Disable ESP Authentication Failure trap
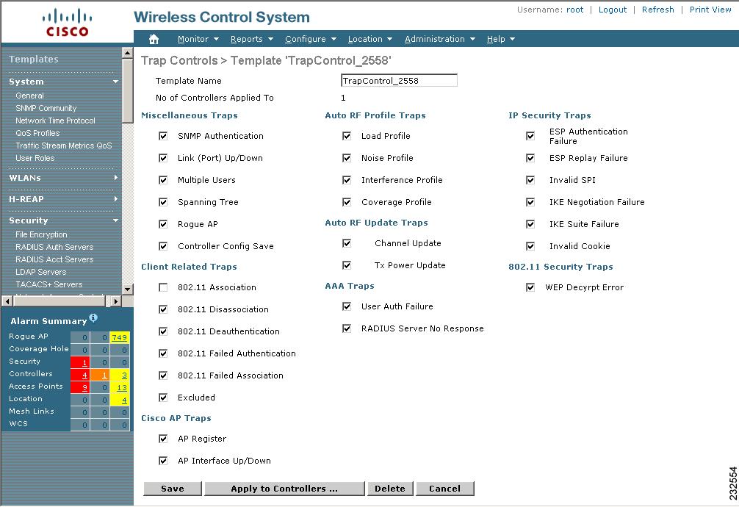This screenshot has width=739, height=507. pyautogui.click(x=530, y=136)
